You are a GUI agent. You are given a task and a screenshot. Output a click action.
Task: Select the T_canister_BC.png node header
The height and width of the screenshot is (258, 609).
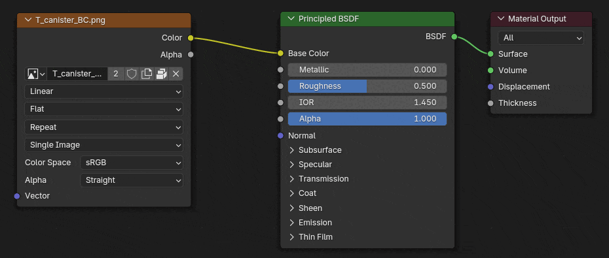tap(103, 20)
